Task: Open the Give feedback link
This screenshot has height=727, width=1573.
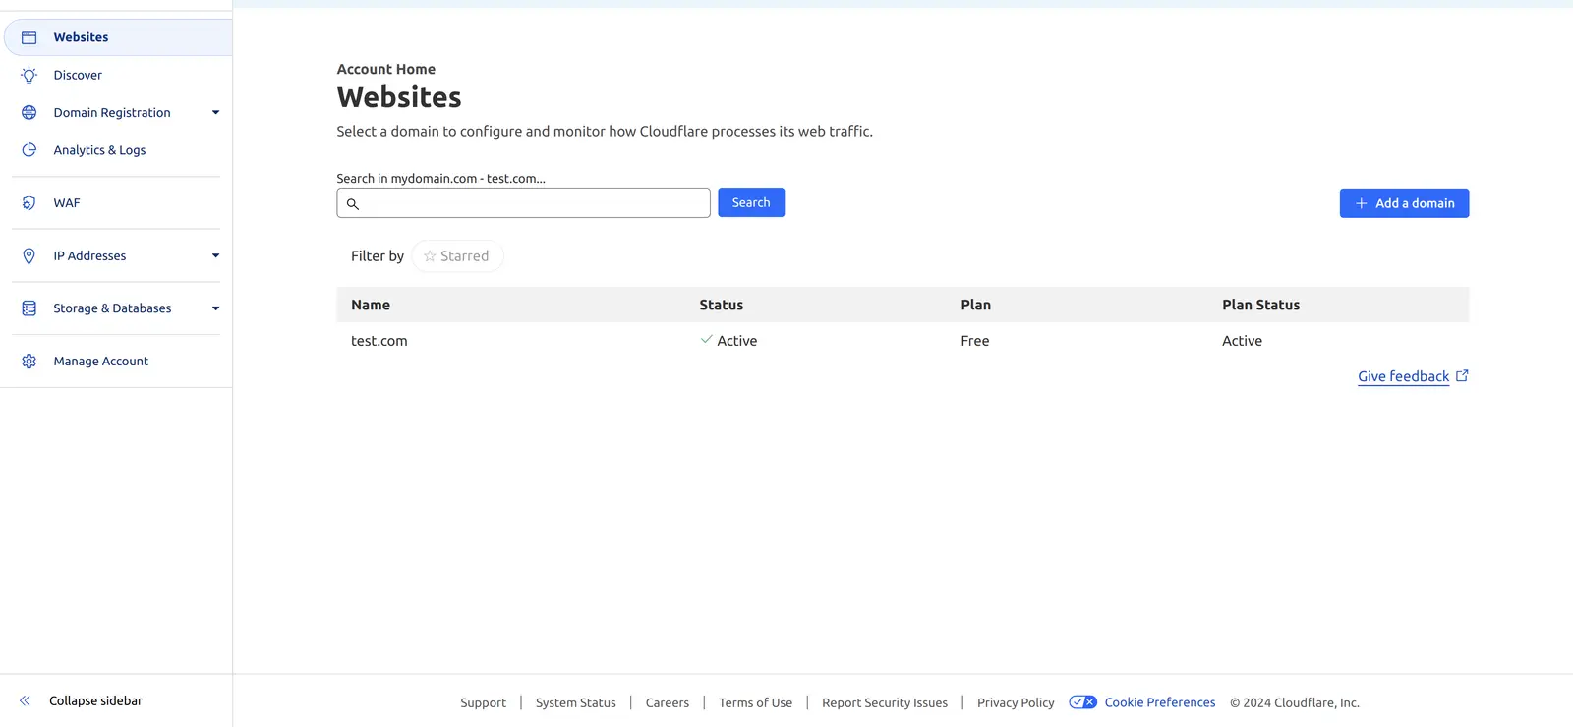Action: 1403,376
